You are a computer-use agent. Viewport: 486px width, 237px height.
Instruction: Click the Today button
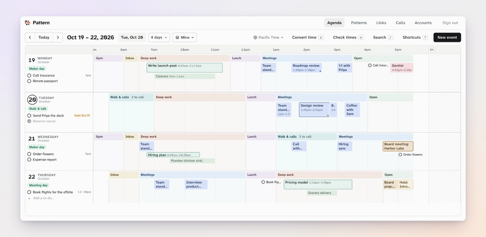44,38
